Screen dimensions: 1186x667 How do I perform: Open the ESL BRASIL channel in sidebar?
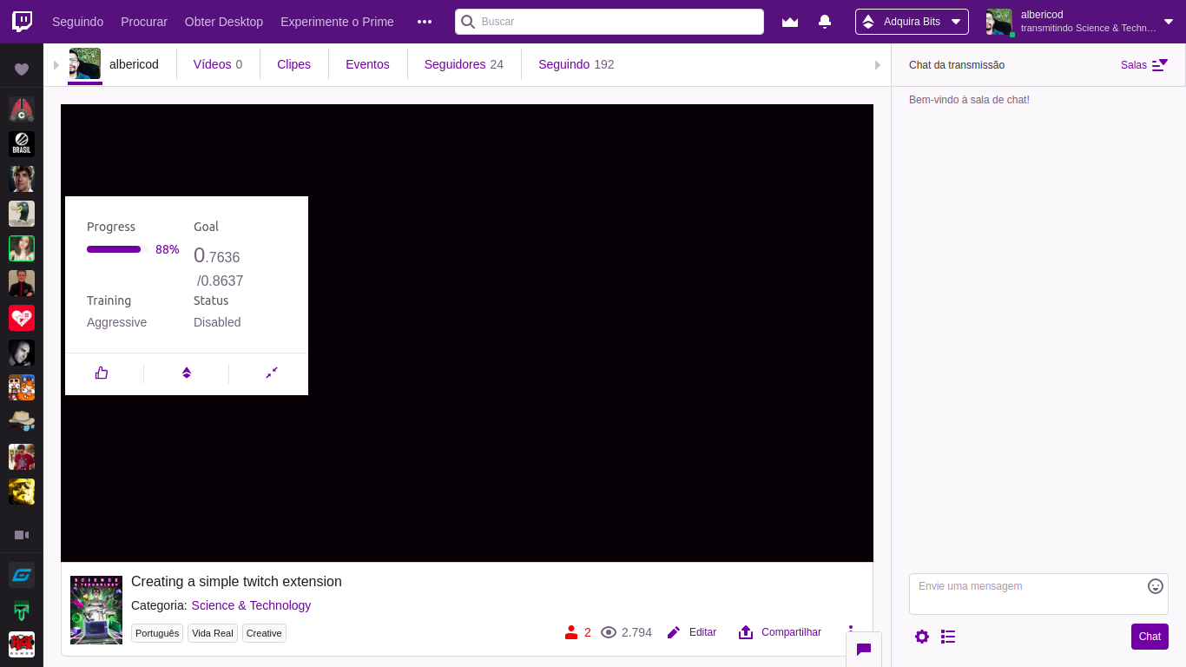click(22, 144)
